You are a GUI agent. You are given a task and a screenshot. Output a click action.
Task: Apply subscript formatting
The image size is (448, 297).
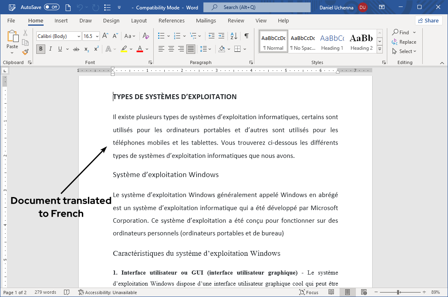click(x=86, y=49)
